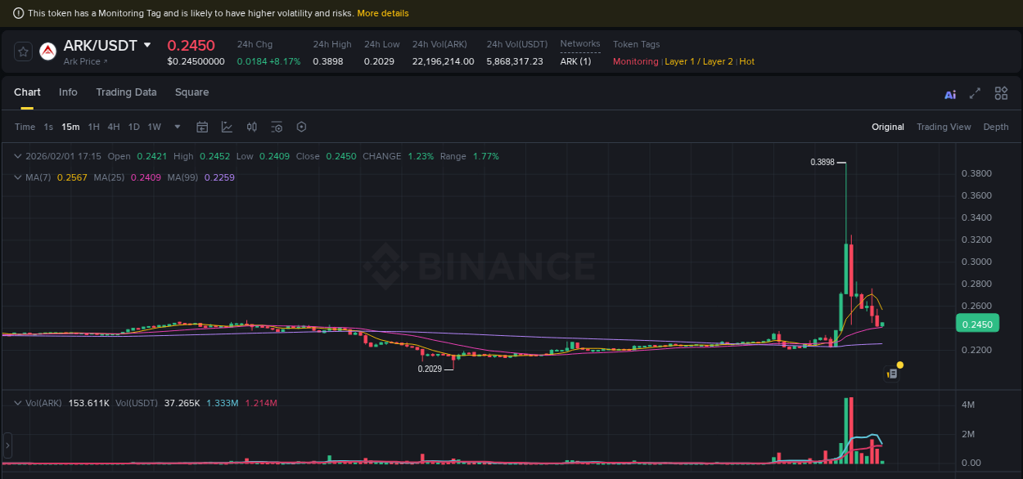Enter fullscreen with the expand arrows icon
This screenshot has width=1023, height=479.
pos(975,93)
